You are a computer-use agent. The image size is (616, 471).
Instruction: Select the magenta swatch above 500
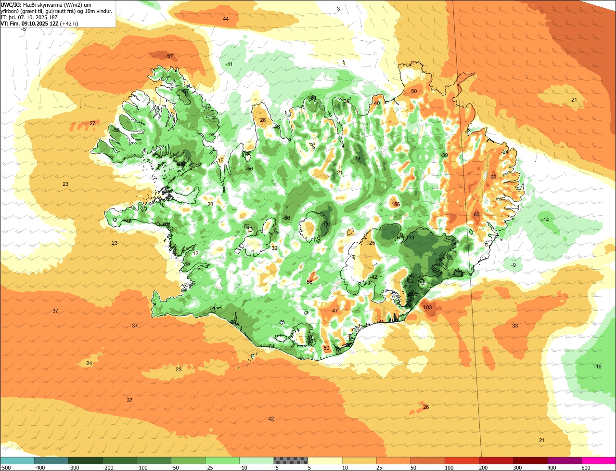pos(599,460)
